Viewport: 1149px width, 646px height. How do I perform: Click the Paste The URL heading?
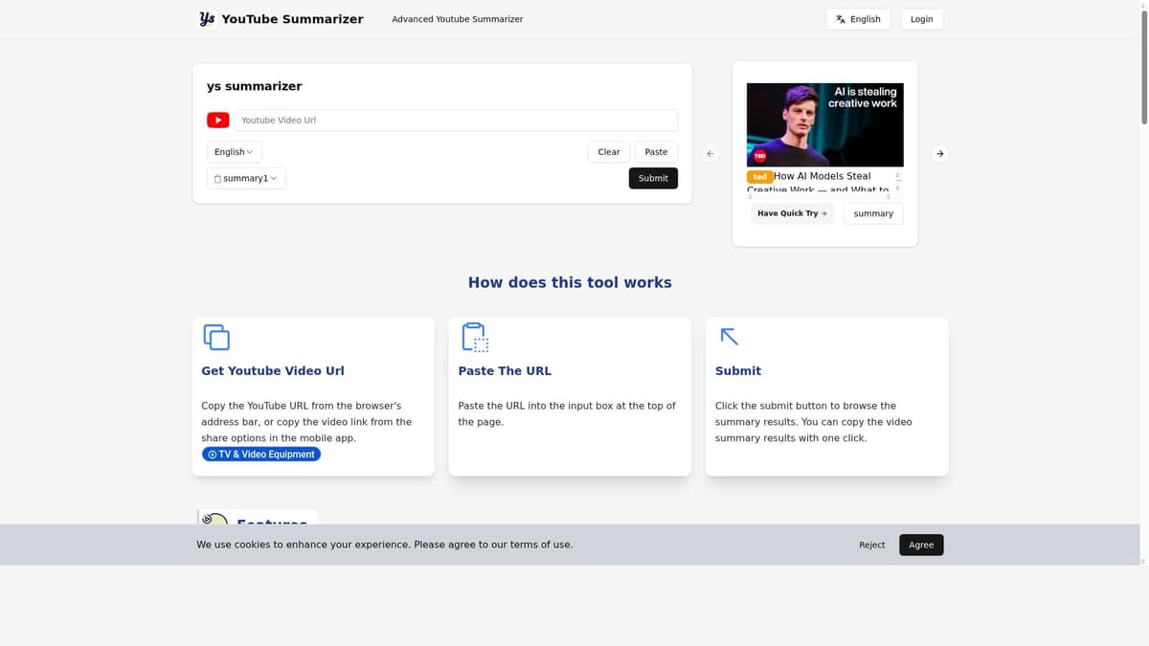pyautogui.click(x=505, y=371)
